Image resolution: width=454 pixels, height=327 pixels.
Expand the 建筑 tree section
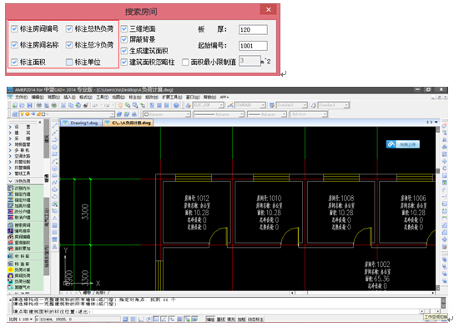(x=10, y=133)
